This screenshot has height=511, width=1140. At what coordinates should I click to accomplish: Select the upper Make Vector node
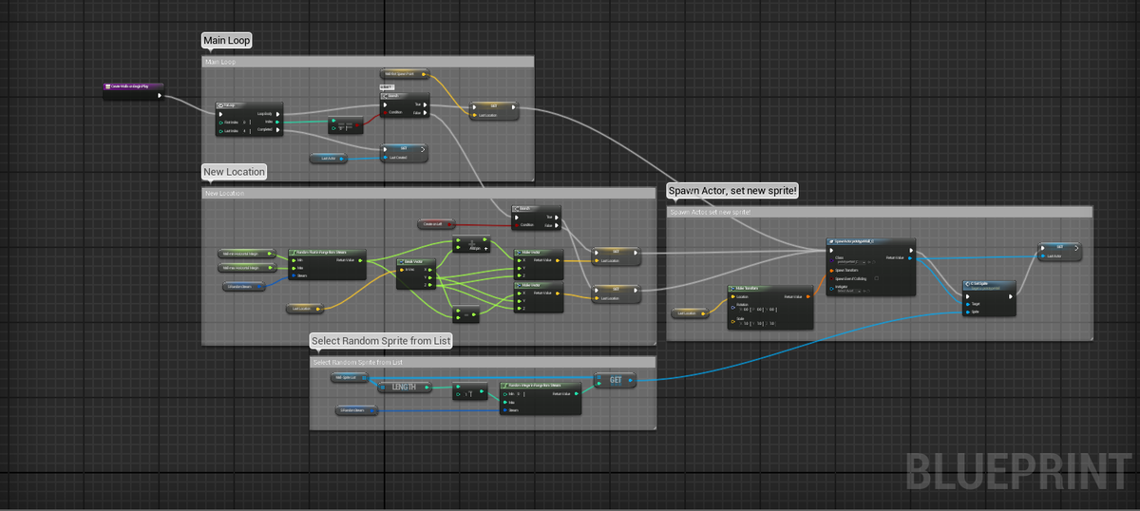[539, 265]
